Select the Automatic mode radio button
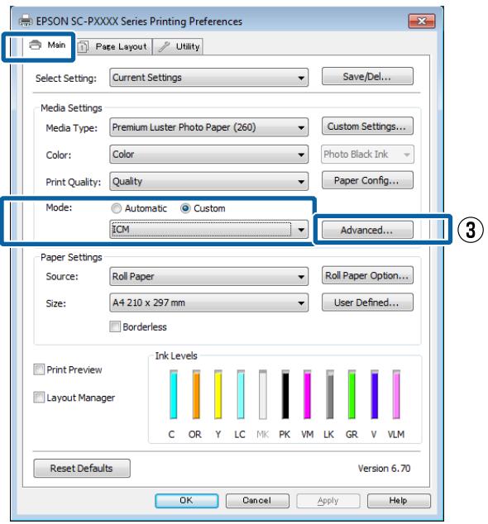The width and height of the screenshot is (488, 524). [116, 208]
